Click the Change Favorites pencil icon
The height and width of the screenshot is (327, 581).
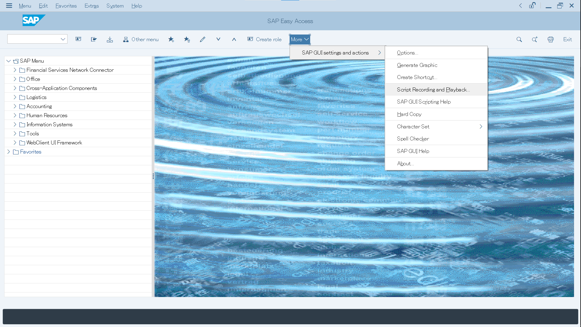202,39
